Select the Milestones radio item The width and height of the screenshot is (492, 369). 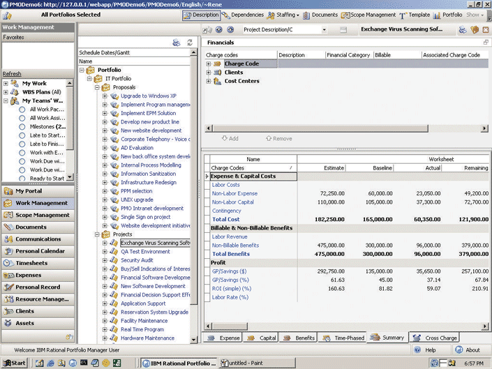[22, 127]
